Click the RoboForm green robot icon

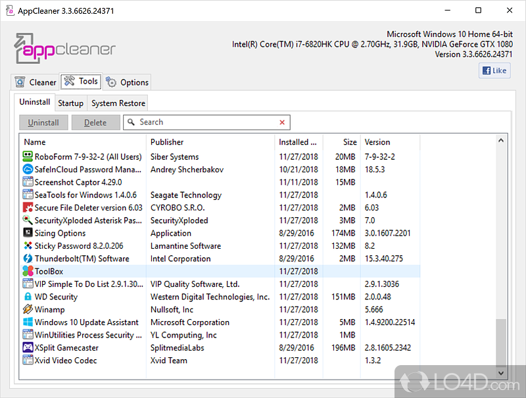click(x=28, y=157)
